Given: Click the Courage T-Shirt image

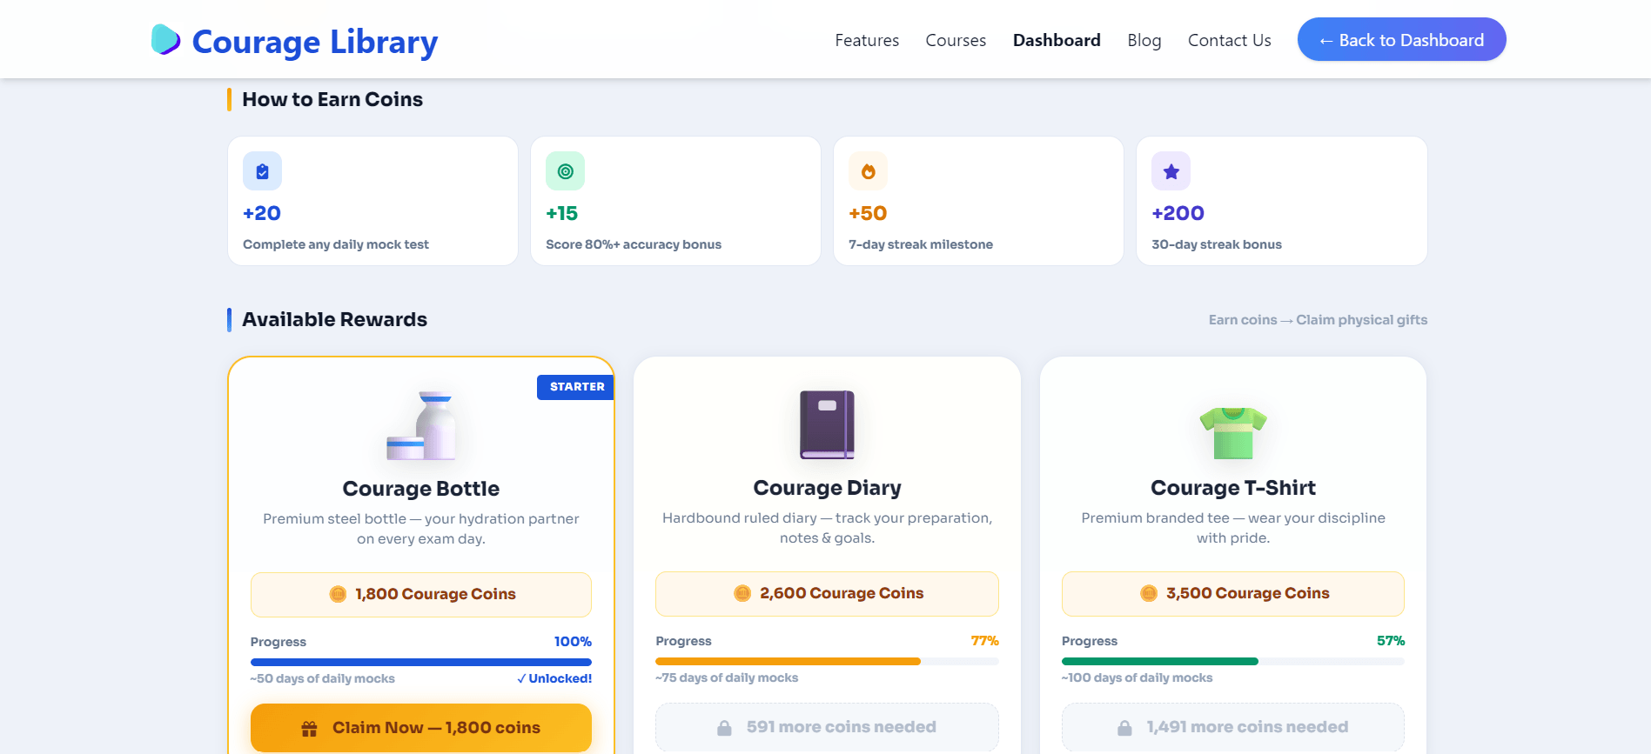Looking at the screenshot, I should (1233, 432).
